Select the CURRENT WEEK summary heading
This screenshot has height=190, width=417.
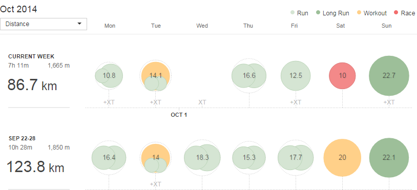pyautogui.click(x=31, y=56)
